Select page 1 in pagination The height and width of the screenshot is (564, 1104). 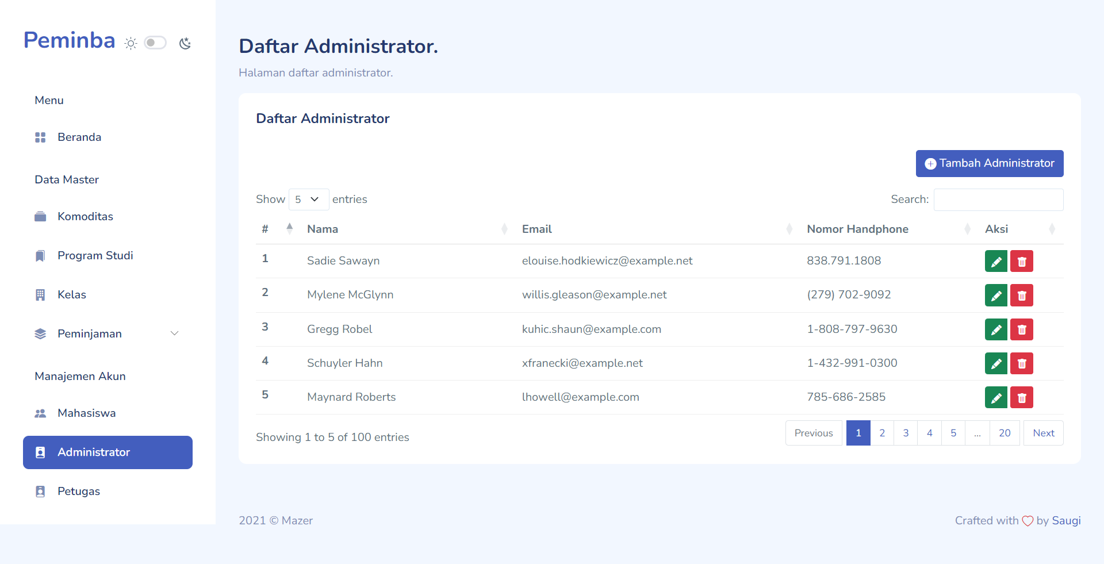(x=858, y=433)
